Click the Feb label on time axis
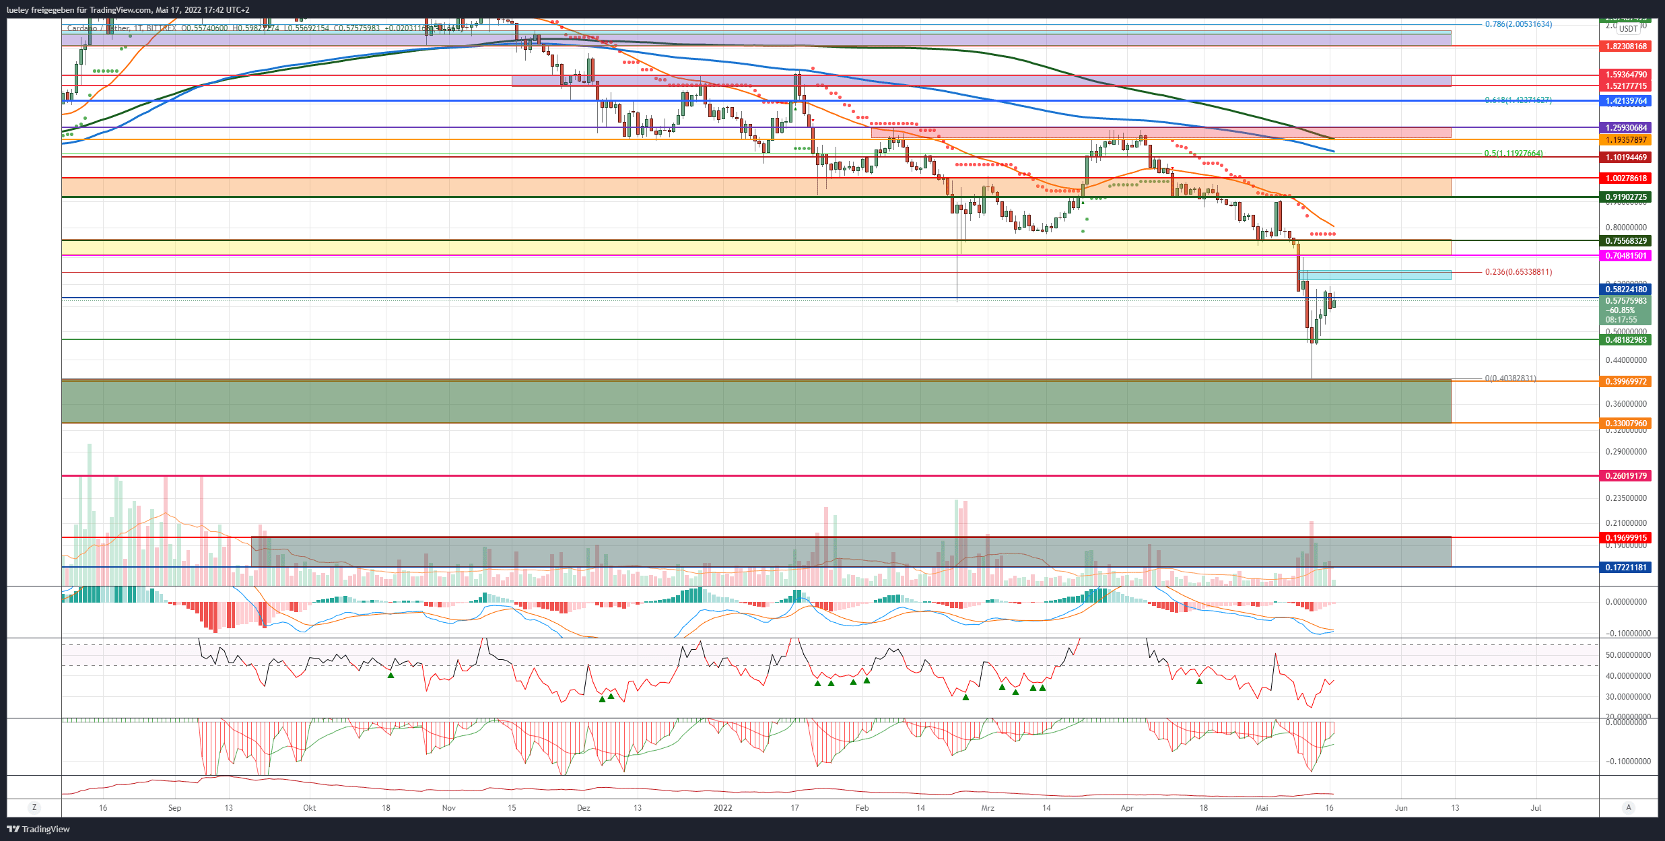Image resolution: width=1665 pixels, height=841 pixels. click(862, 808)
